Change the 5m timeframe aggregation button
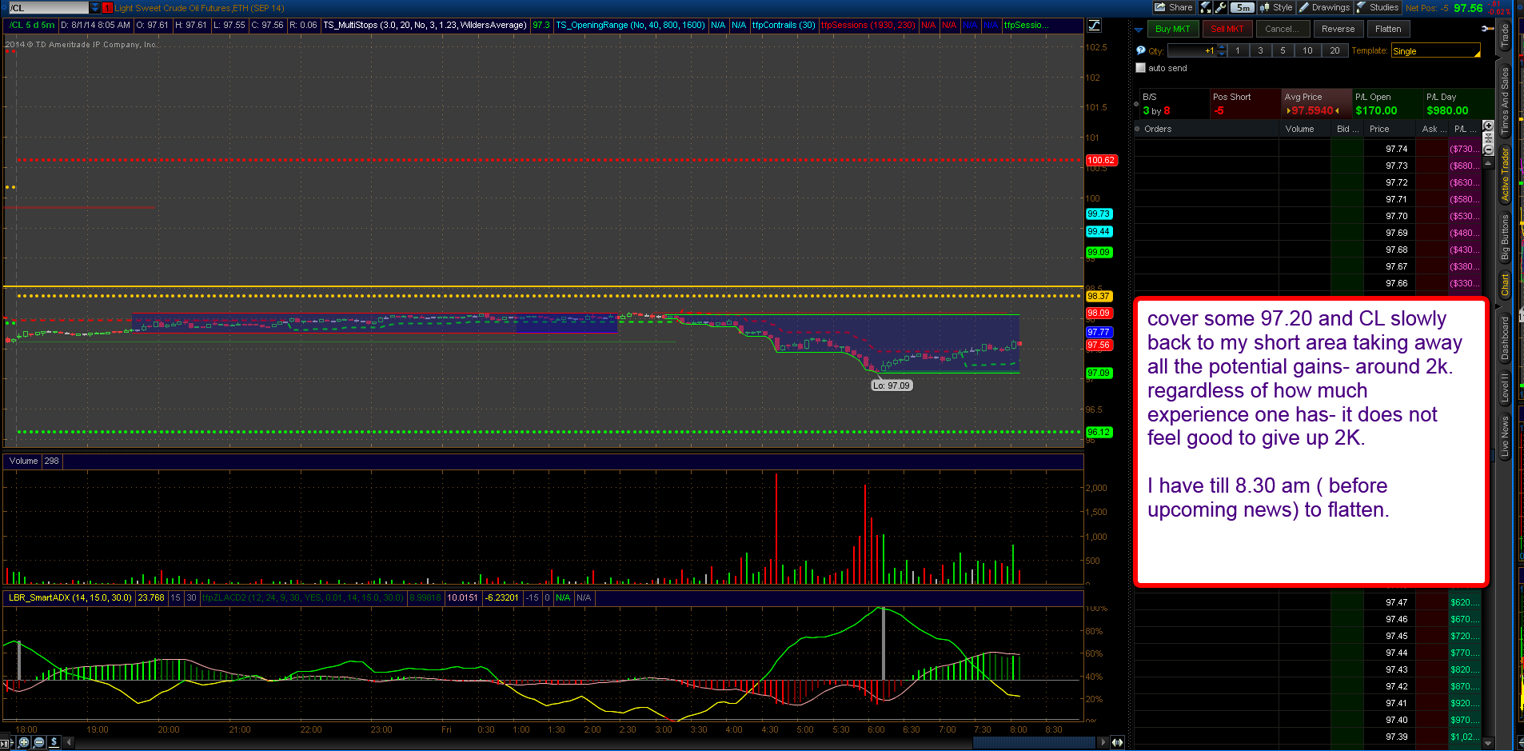 [x=1242, y=7]
